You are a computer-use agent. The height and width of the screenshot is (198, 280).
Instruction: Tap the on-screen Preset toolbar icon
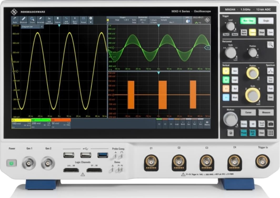click(x=83, y=20)
